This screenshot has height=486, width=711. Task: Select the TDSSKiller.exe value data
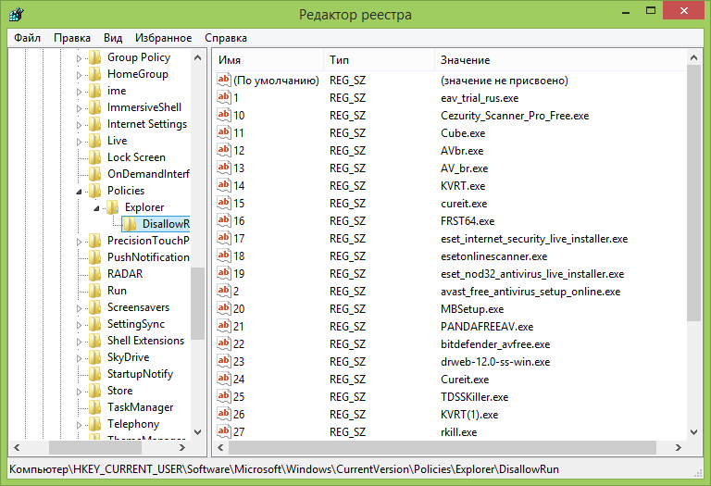pos(474,397)
